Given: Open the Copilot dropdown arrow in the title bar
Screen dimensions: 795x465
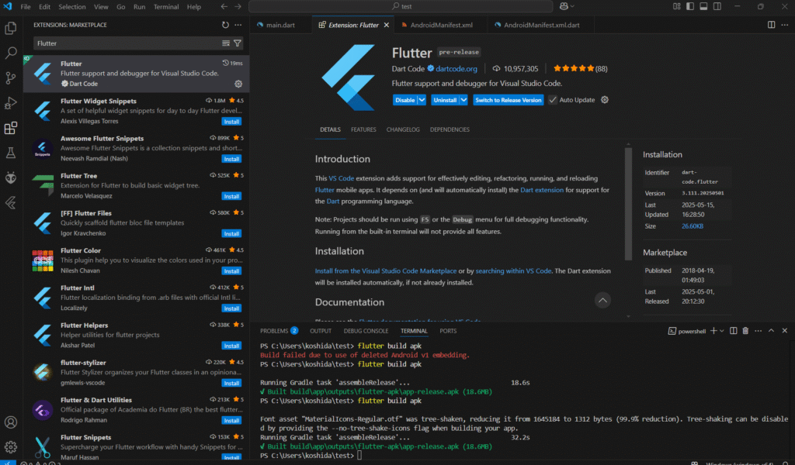Looking at the screenshot, I should click(x=572, y=6).
